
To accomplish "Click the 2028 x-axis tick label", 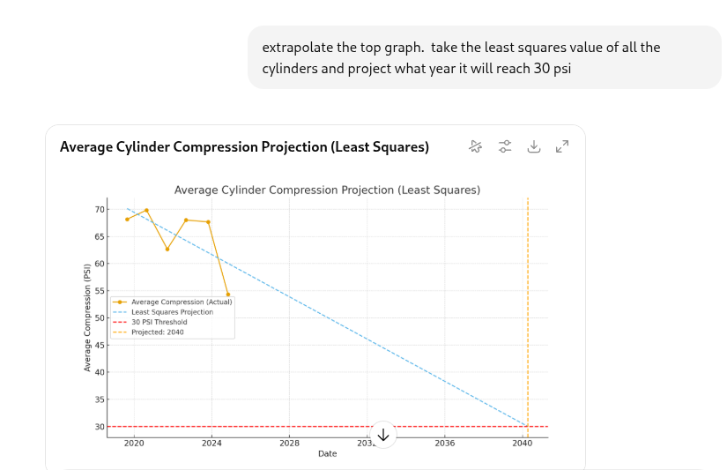I will pos(289,444).
